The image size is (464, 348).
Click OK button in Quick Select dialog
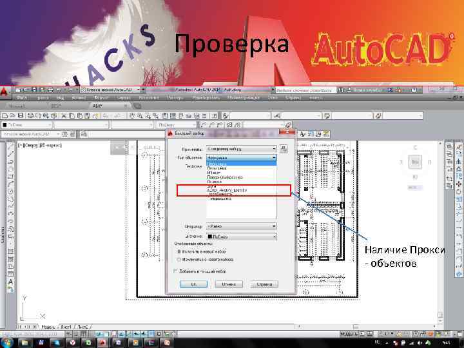tap(193, 284)
